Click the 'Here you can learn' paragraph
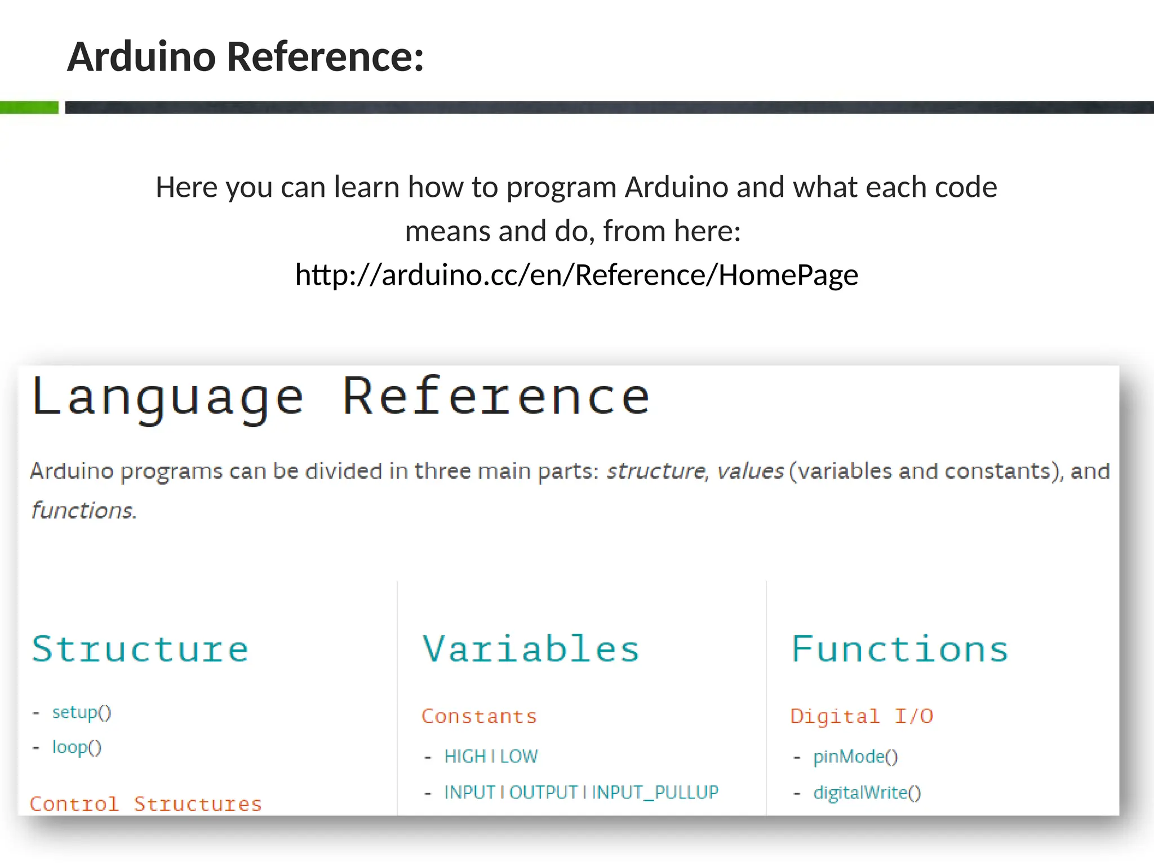Viewport: 1154px width, 866px height. [576, 209]
